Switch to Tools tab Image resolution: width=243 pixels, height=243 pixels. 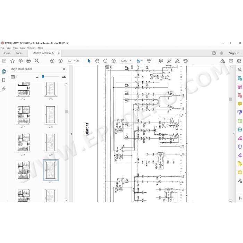[x=19, y=53]
